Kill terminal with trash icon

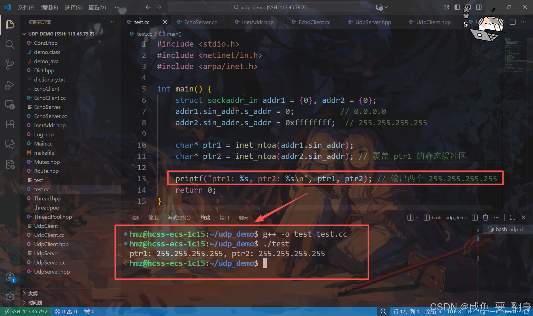[486, 218]
